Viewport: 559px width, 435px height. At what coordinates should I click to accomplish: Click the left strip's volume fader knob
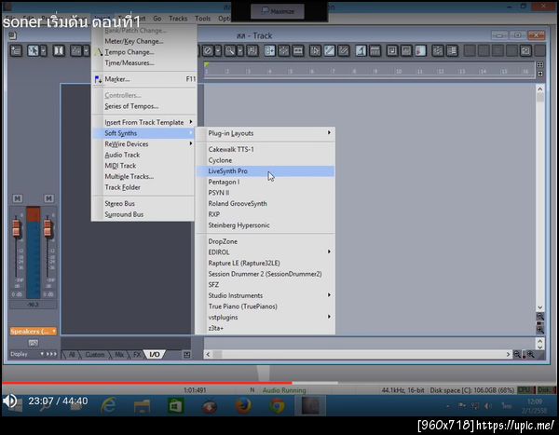[16, 228]
